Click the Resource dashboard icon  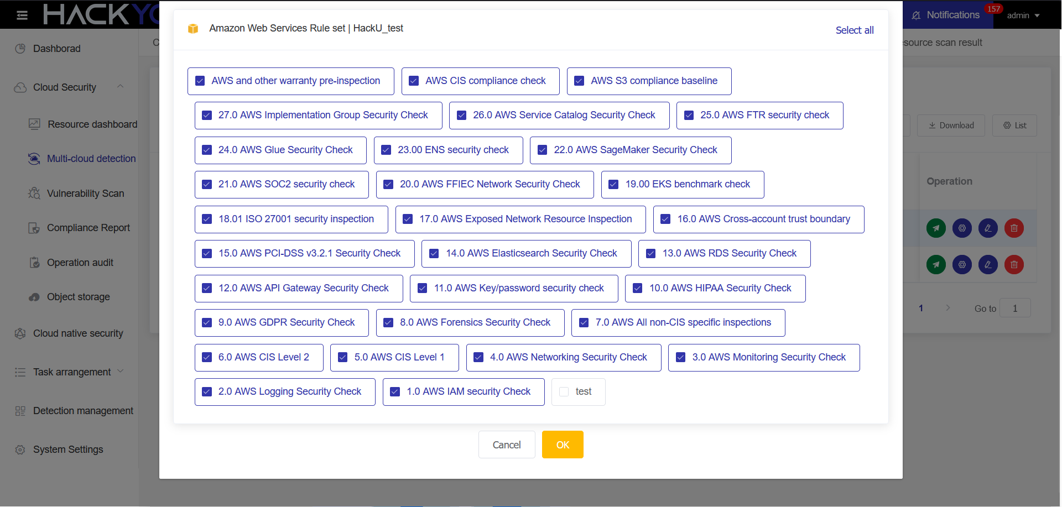(x=34, y=124)
